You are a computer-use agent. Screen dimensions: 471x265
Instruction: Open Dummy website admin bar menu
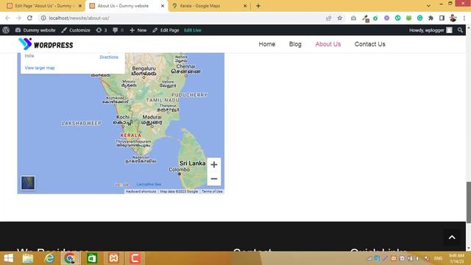[x=35, y=30]
